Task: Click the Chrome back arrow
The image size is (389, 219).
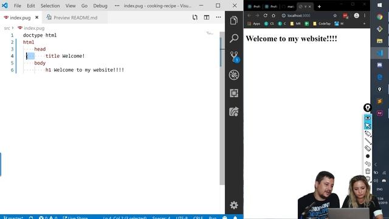Action: [249, 15]
